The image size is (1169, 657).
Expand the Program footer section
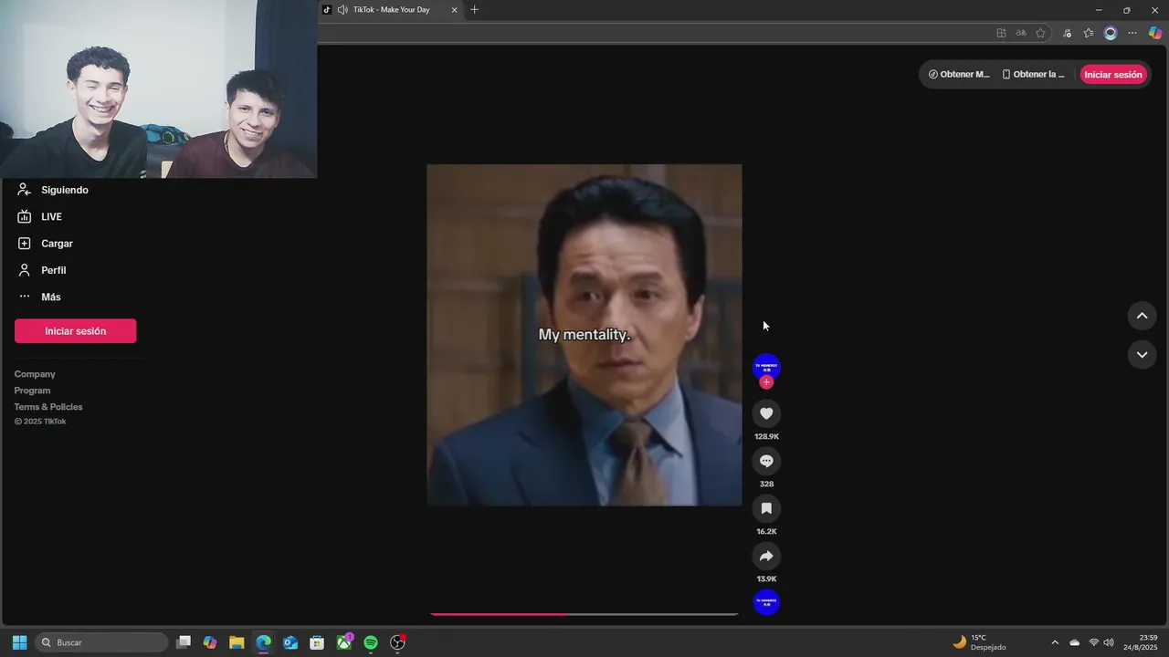32,391
